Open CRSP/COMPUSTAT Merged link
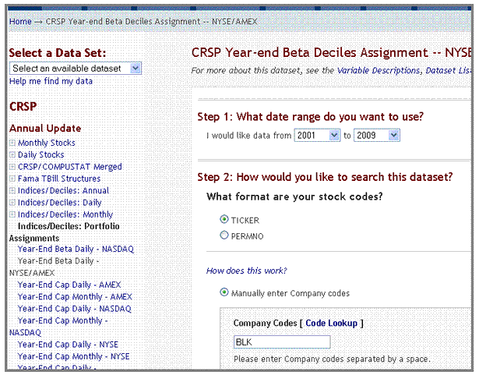The height and width of the screenshot is (375, 479). (x=69, y=167)
